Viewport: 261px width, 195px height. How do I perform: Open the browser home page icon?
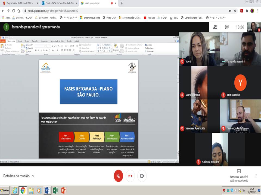(19, 11)
